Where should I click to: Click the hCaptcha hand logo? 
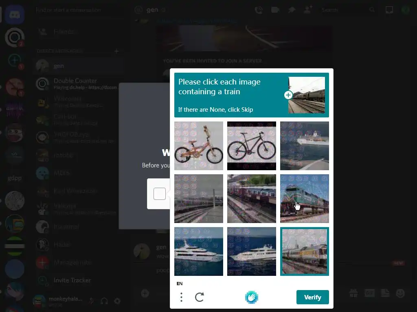tap(251, 297)
